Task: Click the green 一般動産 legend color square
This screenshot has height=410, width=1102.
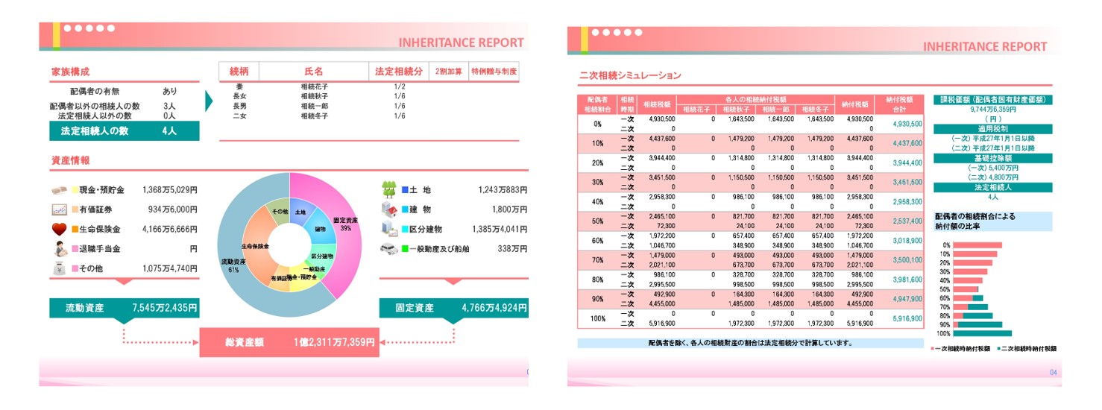Action: point(405,249)
